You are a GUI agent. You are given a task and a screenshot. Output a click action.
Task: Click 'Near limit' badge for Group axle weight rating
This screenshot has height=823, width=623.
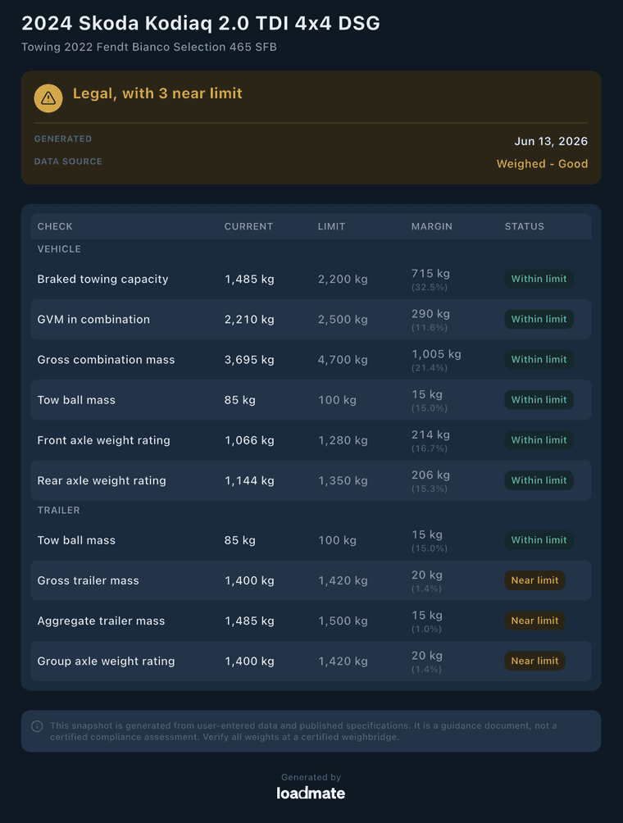(534, 662)
